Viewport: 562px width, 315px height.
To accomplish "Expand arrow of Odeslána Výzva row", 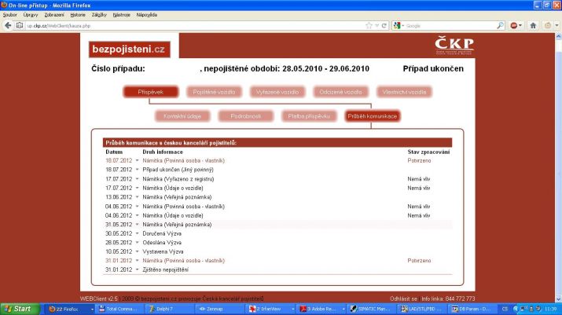I will 137,243.
